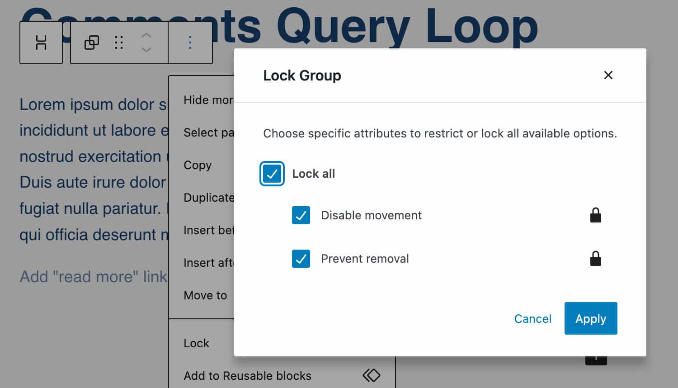Uncheck the Prevent removal checkbox
The width and height of the screenshot is (678, 388).
click(301, 259)
